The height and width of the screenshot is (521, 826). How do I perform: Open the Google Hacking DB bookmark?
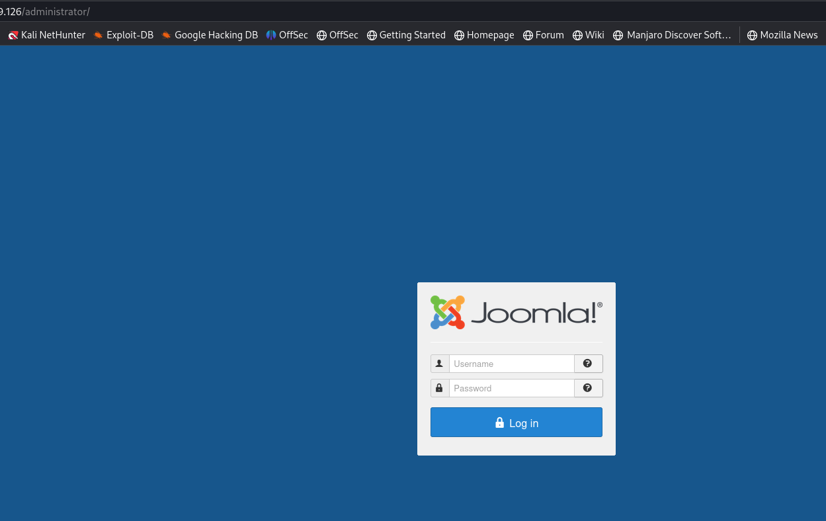210,35
